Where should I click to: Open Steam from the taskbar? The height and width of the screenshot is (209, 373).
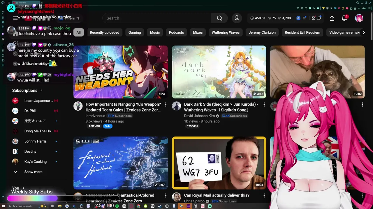(160, 206)
